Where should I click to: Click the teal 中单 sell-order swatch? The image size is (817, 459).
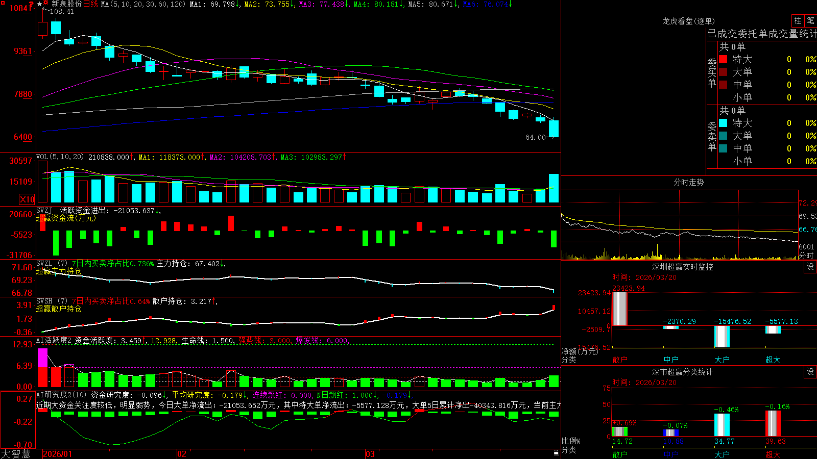point(723,148)
